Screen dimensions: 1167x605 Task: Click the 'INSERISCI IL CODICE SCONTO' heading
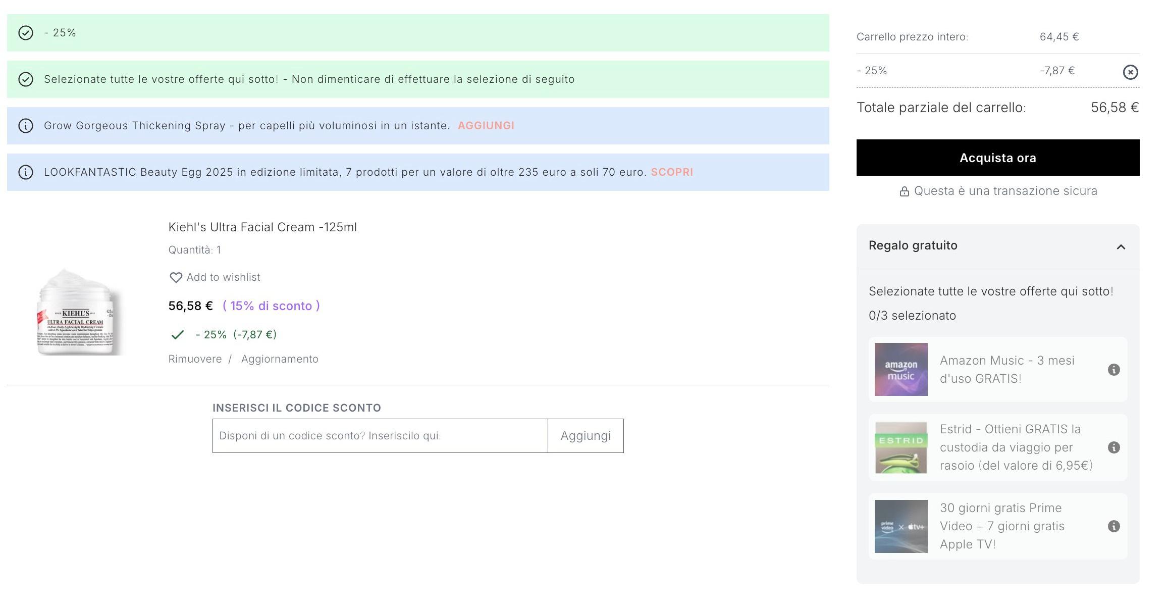(297, 408)
